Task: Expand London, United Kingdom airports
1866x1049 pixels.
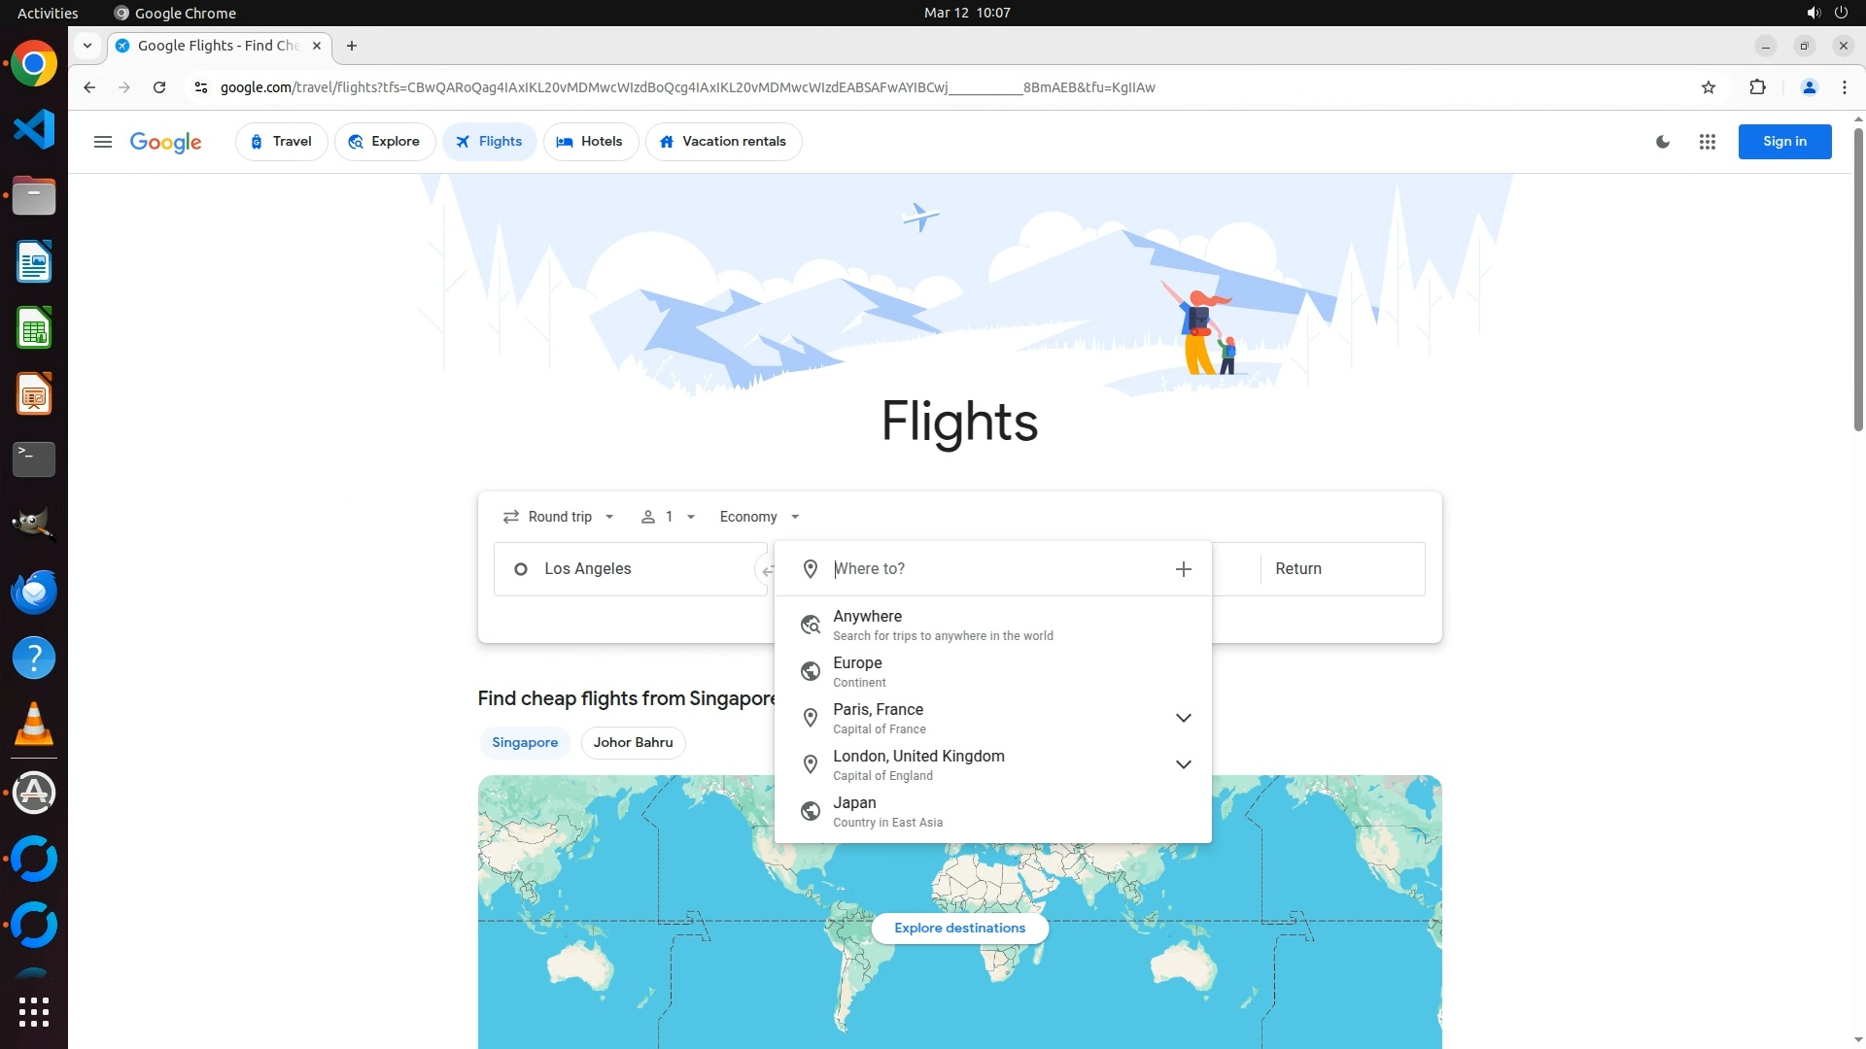Action: pyautogui.click(x=1183, y=764)
